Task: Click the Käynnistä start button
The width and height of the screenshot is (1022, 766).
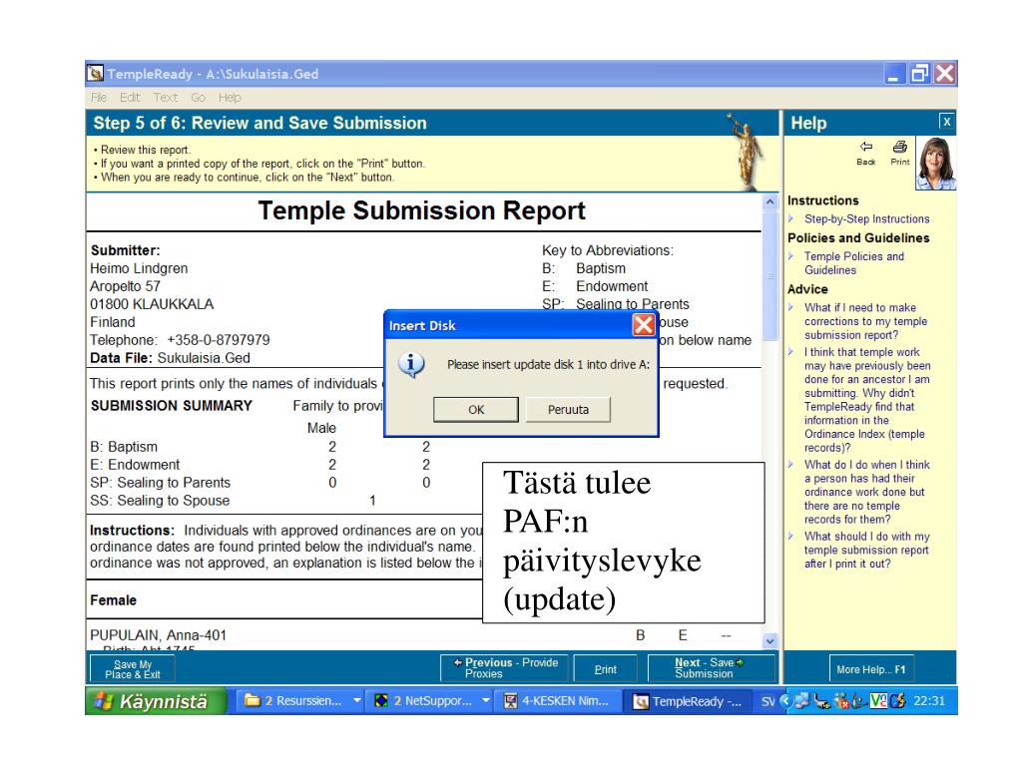Action: 155,701
